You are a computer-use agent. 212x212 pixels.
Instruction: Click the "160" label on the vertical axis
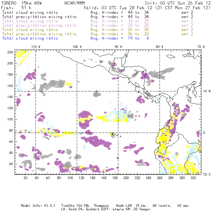pos(10,86)
